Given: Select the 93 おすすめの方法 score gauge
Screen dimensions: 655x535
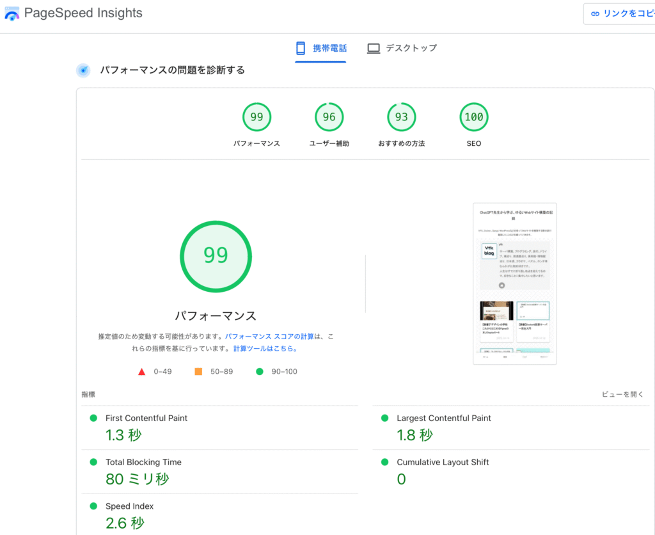Looking at the screenshot, I should pos(401,117).
